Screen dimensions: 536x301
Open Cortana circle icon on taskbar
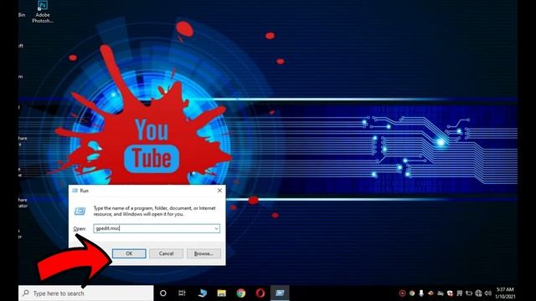point(163,293)
